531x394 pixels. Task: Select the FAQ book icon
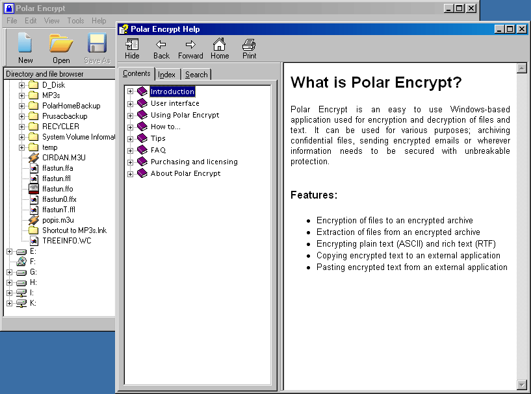coord(142,150)
